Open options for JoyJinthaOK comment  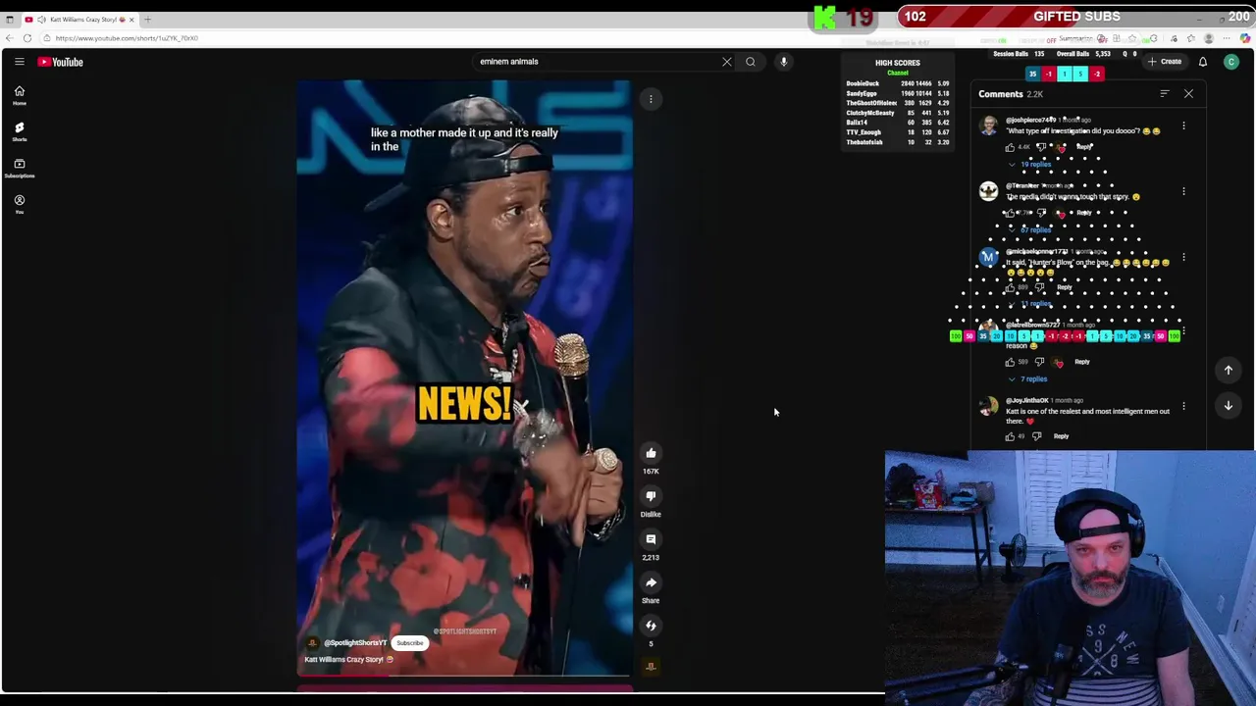click(1183, 406)
